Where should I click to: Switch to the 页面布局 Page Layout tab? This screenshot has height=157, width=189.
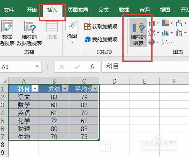pos(78,10)
